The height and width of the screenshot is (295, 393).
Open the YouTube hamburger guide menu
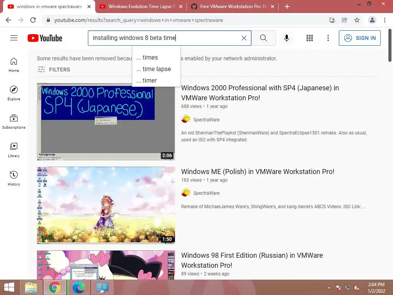[14, 38]
